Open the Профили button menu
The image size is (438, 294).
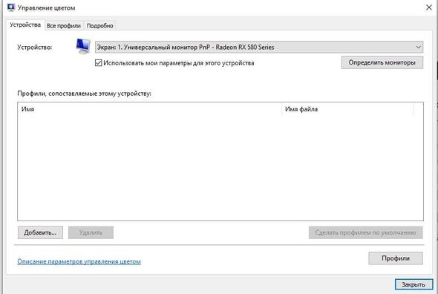(396, 258)
